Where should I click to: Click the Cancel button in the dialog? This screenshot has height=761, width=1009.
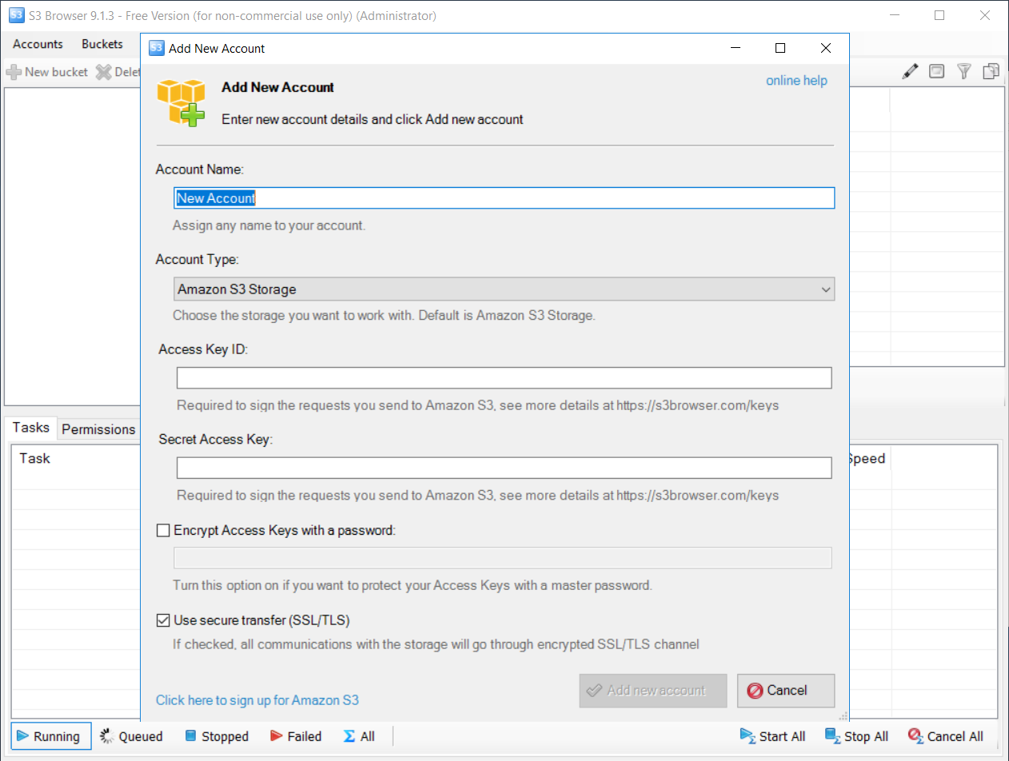(x=786, y=691)
